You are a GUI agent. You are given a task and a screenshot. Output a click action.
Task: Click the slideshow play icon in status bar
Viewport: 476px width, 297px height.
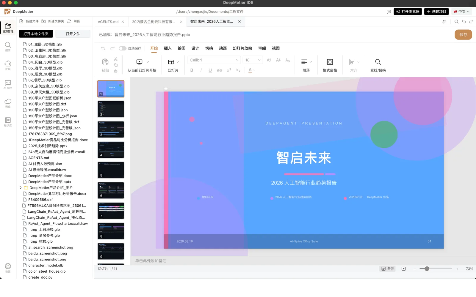tap(404, 269)
